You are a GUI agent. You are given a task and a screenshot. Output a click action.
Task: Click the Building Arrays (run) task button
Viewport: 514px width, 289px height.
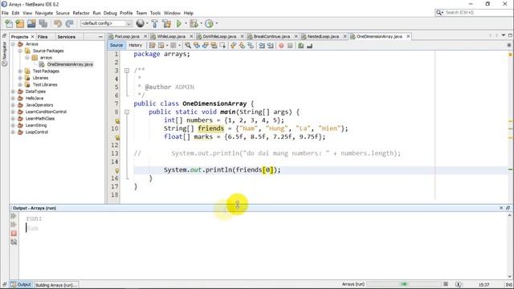point(56,285)
